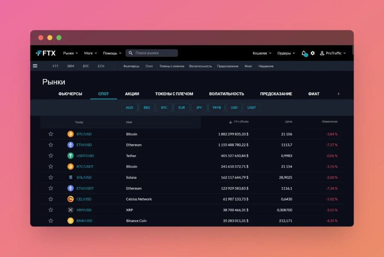Open the hamburger sidebar menu
The height and width of the screenshot is (257, 384).
pos(35,66)
